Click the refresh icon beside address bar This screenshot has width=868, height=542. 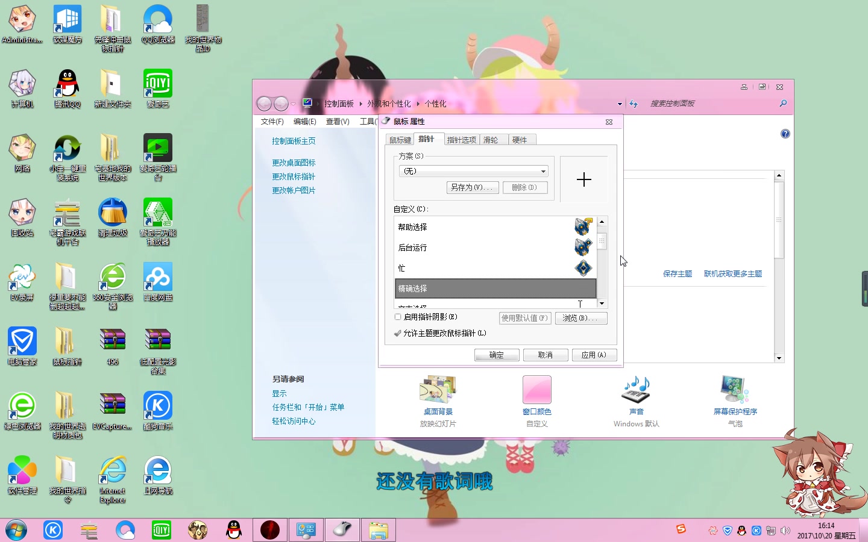tap(634, 104)
